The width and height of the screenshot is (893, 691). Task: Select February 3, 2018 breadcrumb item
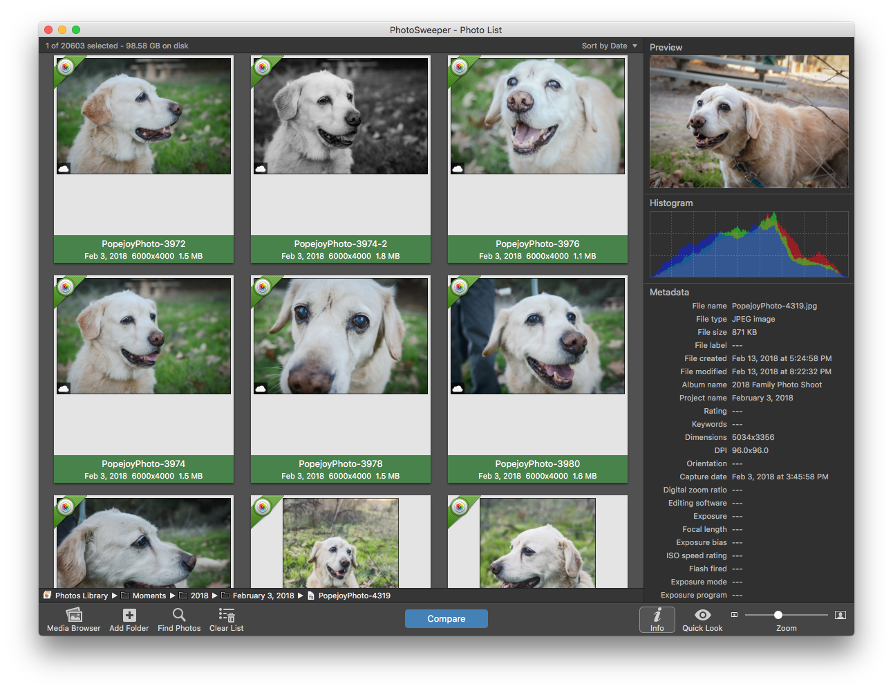click(x=263, y=596)
